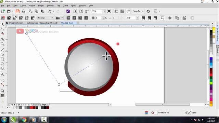Expand the transparency picker dropdown

62,18
